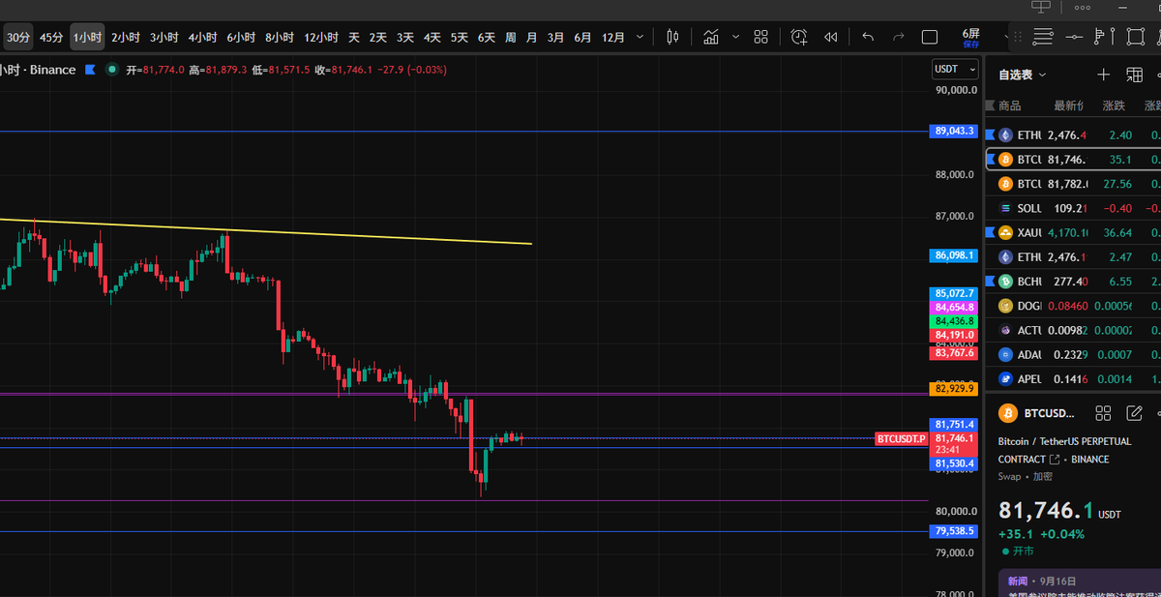Viewport: 1161px width, 597px height.
Task: Click the green 84,436.8 price label
Action: point(955,320)
